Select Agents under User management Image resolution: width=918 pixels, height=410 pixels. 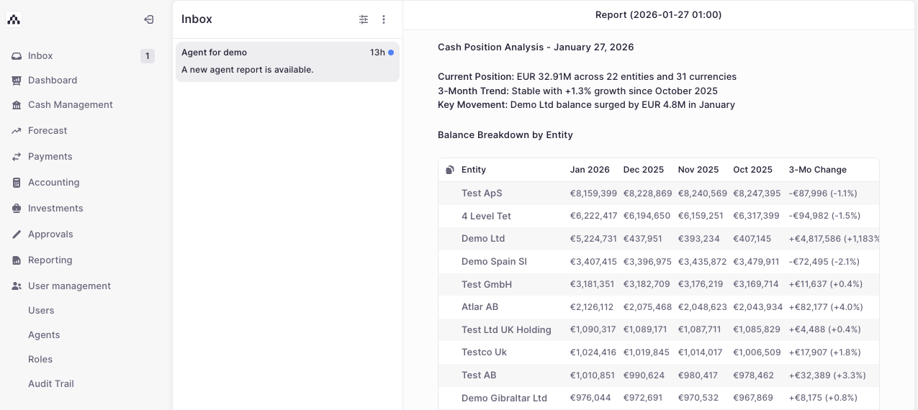44,335
